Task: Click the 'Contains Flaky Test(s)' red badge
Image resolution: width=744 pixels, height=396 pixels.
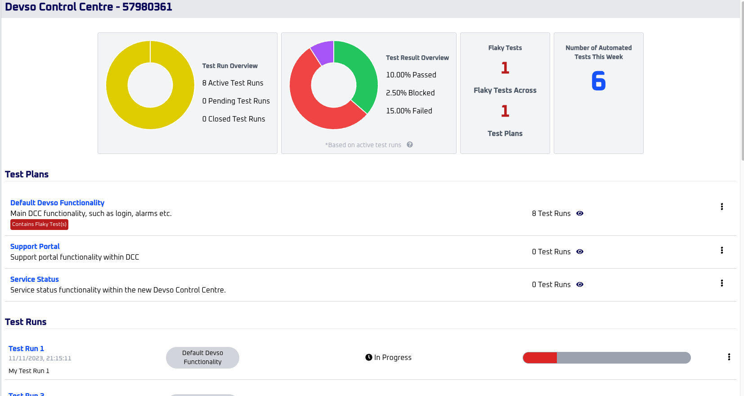Action: click(39, 224)
